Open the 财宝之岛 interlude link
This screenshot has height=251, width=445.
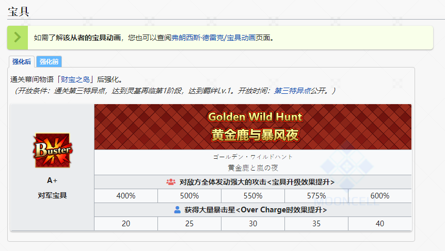76,79
